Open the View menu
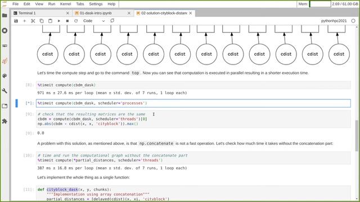This screenshot has width=360, height=202. (x=39, y=4)
